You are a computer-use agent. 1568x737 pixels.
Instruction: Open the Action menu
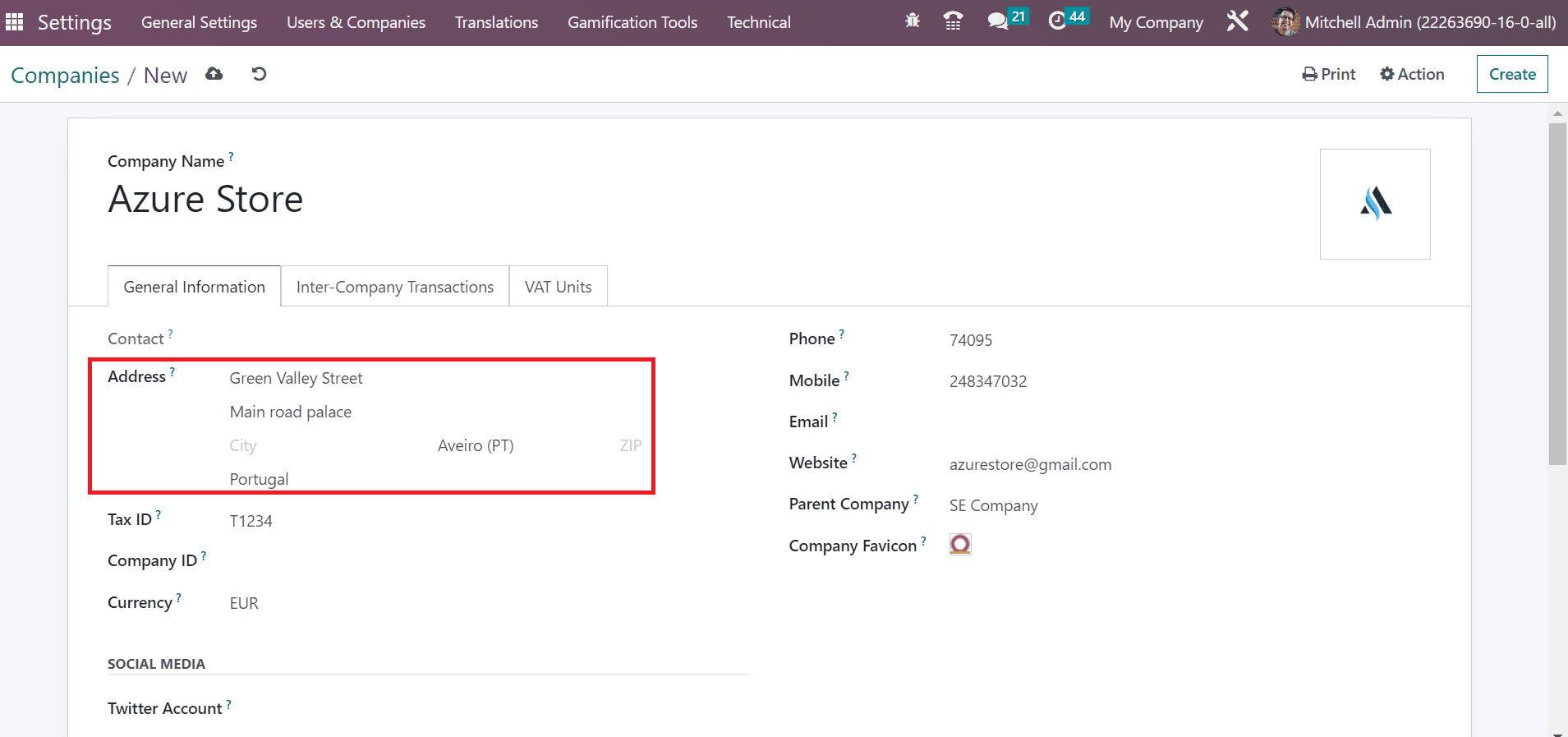coord(1412,74)
